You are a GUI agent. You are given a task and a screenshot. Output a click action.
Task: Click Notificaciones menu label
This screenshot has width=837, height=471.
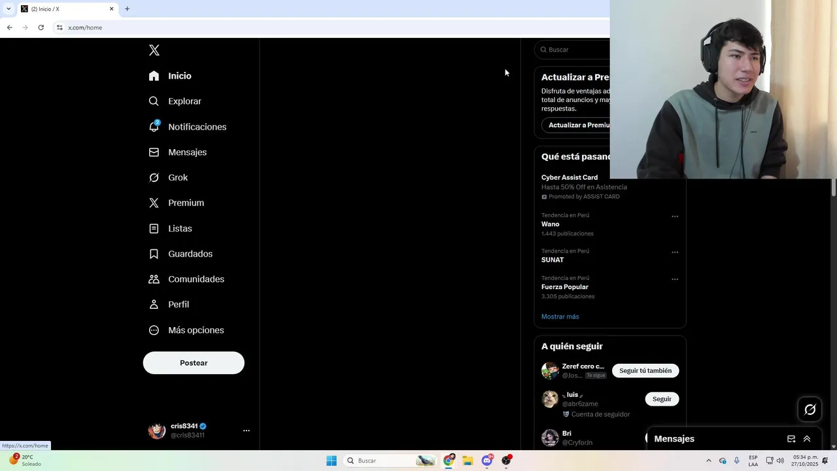[197, 127]
